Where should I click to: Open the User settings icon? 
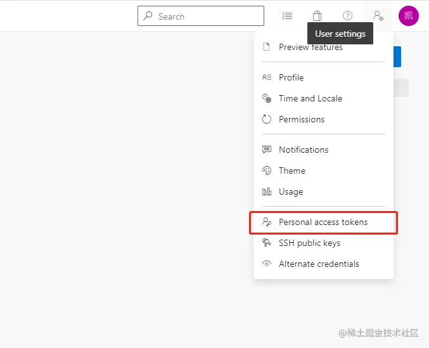(378, 16)
